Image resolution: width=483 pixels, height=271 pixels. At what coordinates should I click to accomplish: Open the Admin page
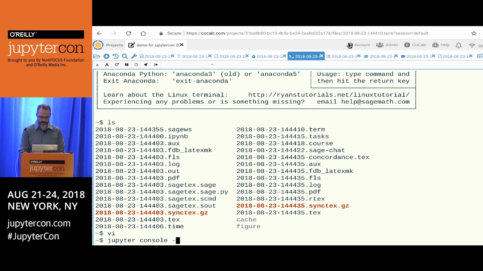click(x=387, y=45)
